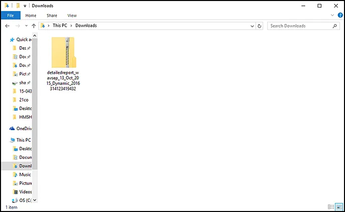Close the Downloads window
The width and height of the screenshot is (345, 212).
pyautogui.click(x=336, y=6)
